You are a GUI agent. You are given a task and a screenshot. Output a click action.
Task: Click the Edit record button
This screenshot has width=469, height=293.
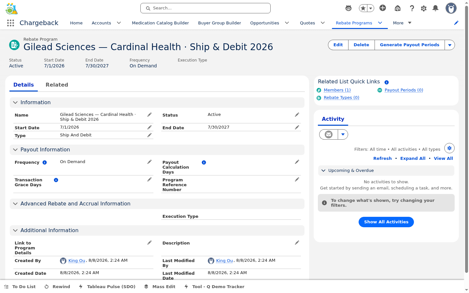(x=338, y=45)
